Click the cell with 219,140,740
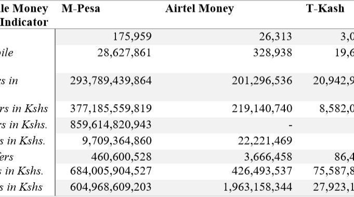 pos(262,109)
